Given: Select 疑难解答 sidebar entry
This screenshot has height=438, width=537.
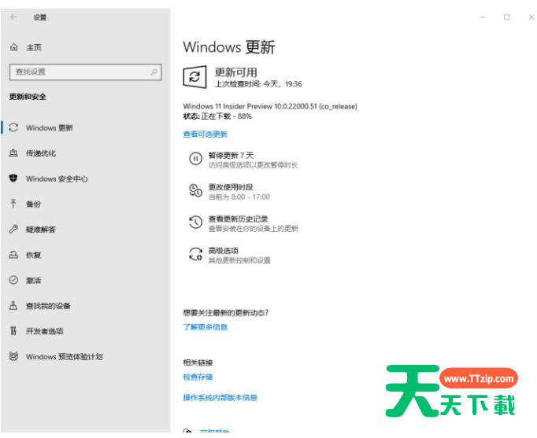Looking at the screenshot, I should (41, 230).
